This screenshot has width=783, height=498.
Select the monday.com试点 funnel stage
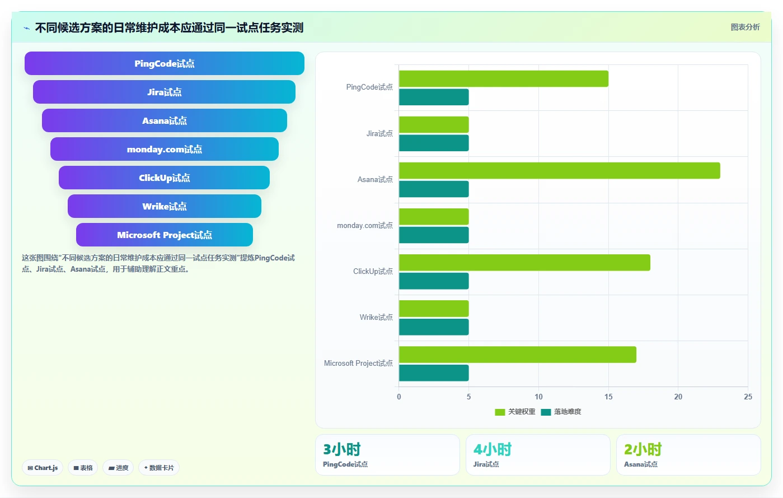pos(165,149)
